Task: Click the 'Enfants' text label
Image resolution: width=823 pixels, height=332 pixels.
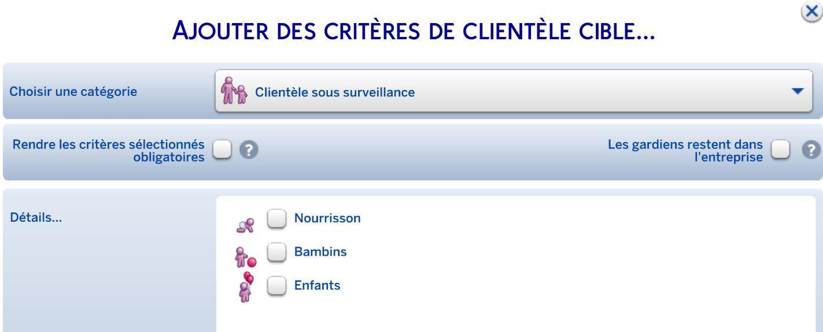Action: (x=318, y=285)
